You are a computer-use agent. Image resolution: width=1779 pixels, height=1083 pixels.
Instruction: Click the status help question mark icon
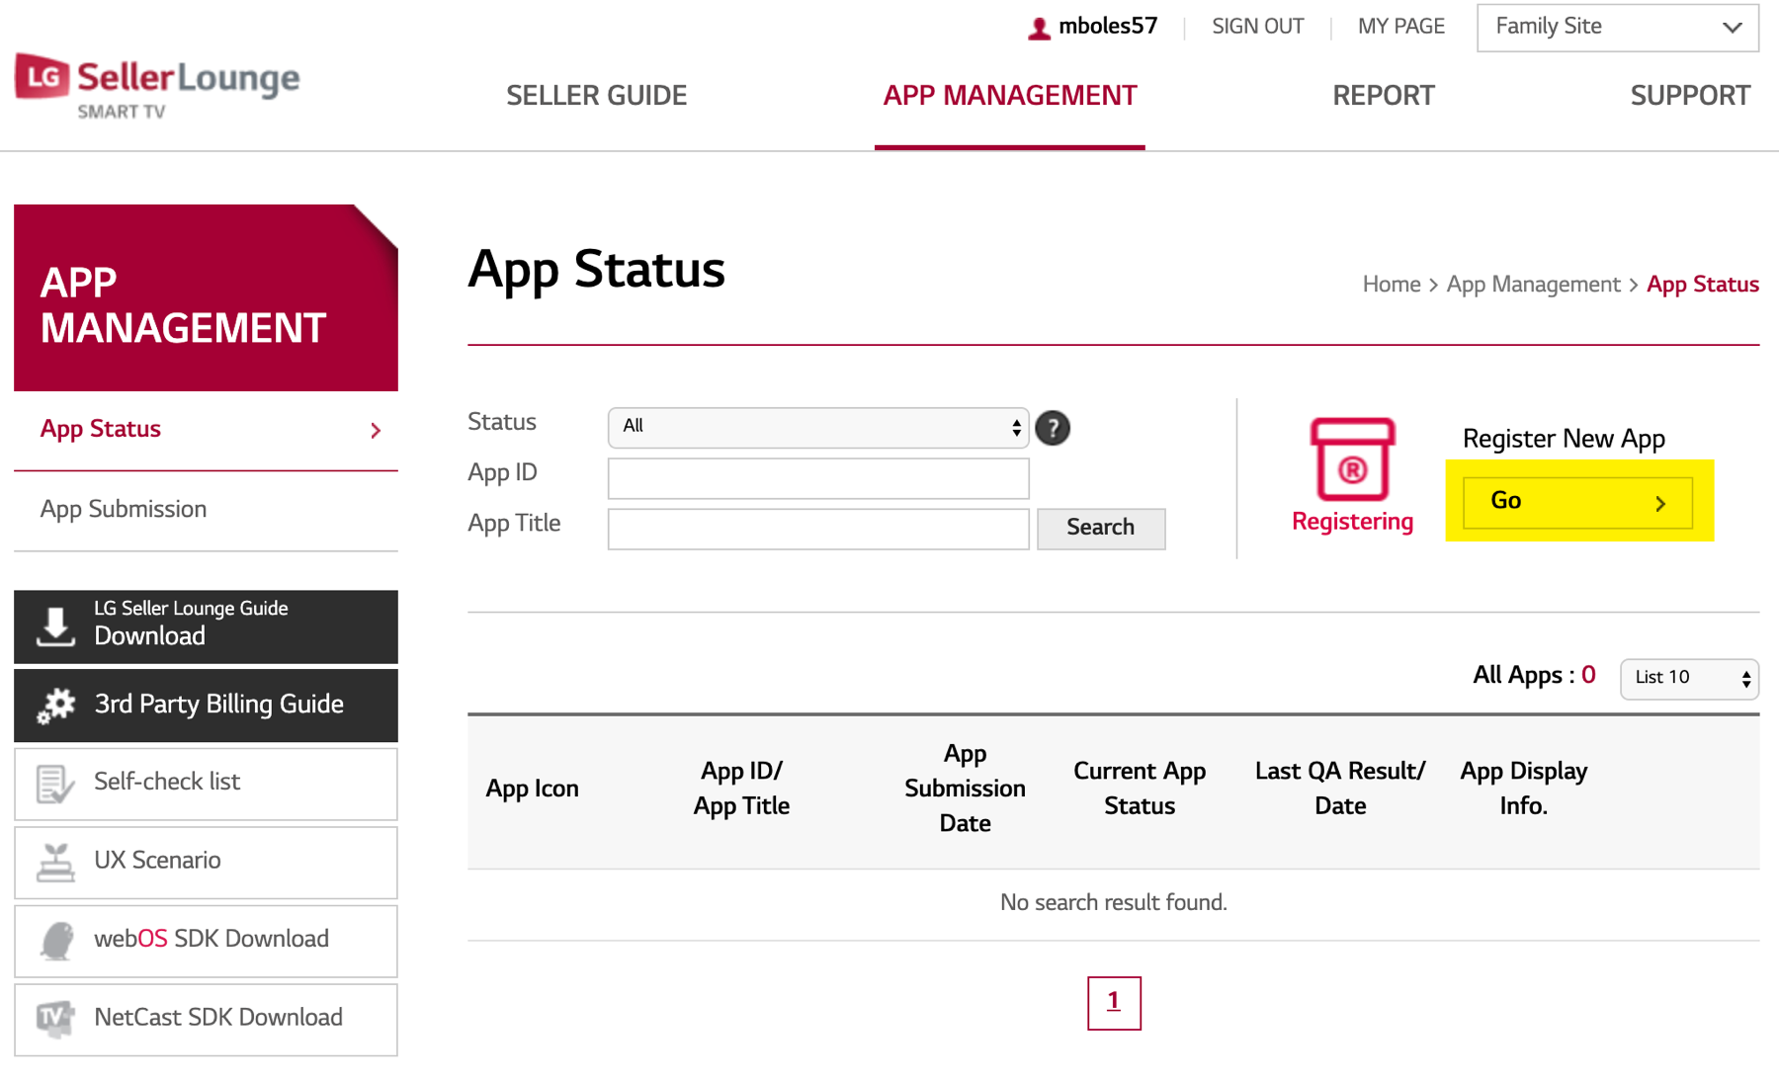tap(1053, 428)
